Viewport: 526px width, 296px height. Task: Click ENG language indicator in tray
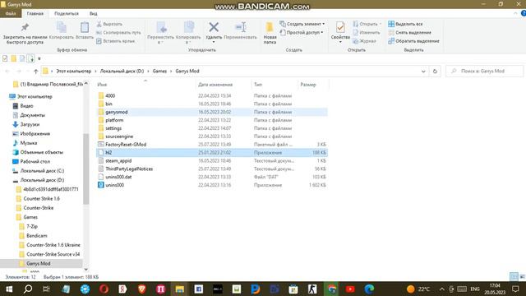tap(475, 289)
